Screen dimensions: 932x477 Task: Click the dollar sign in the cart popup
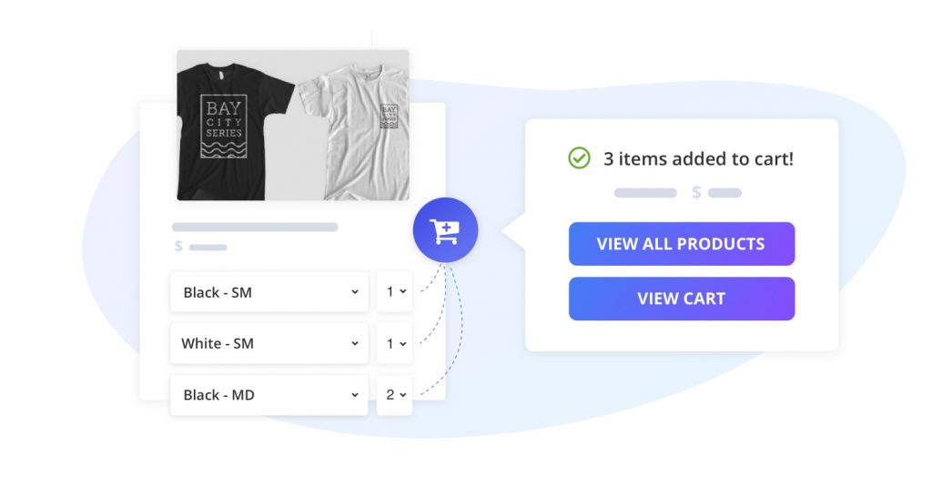[x=696, y=193]
